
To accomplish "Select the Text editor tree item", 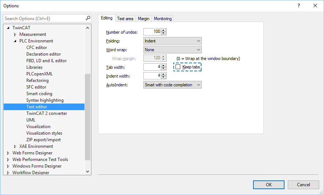I will click(44, 107).
